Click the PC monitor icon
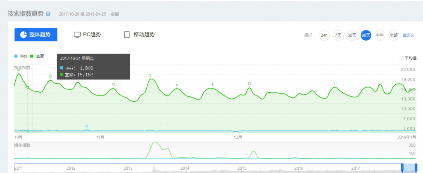The image size is (423, 173). tap(77, 35)
